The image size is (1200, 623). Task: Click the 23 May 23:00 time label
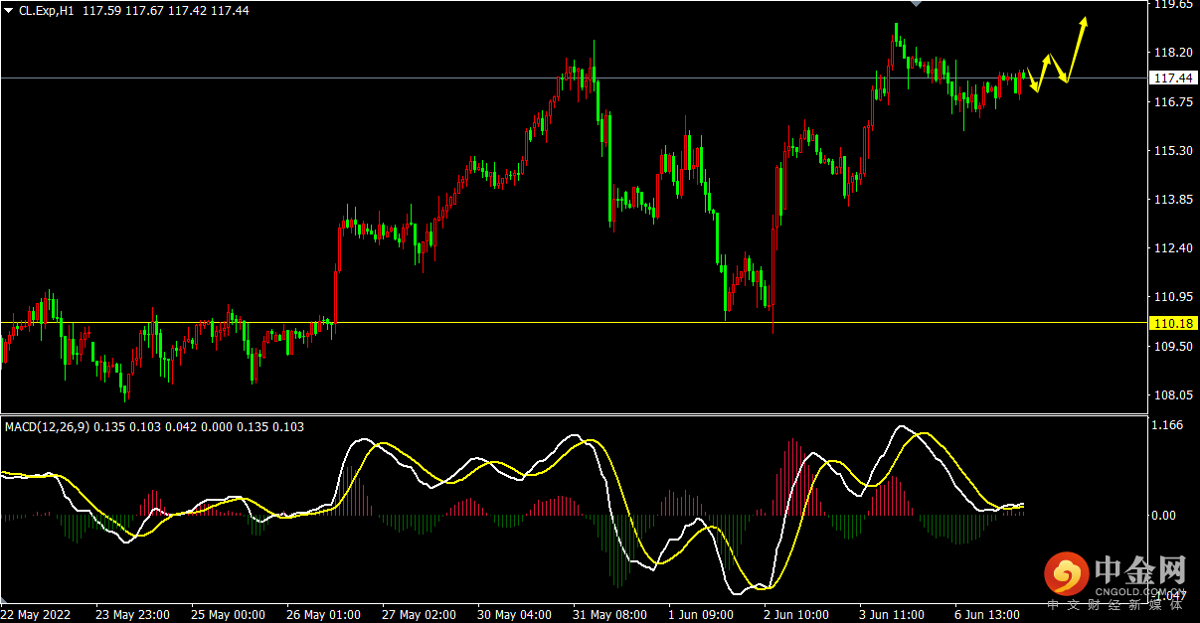click(132, 615)
